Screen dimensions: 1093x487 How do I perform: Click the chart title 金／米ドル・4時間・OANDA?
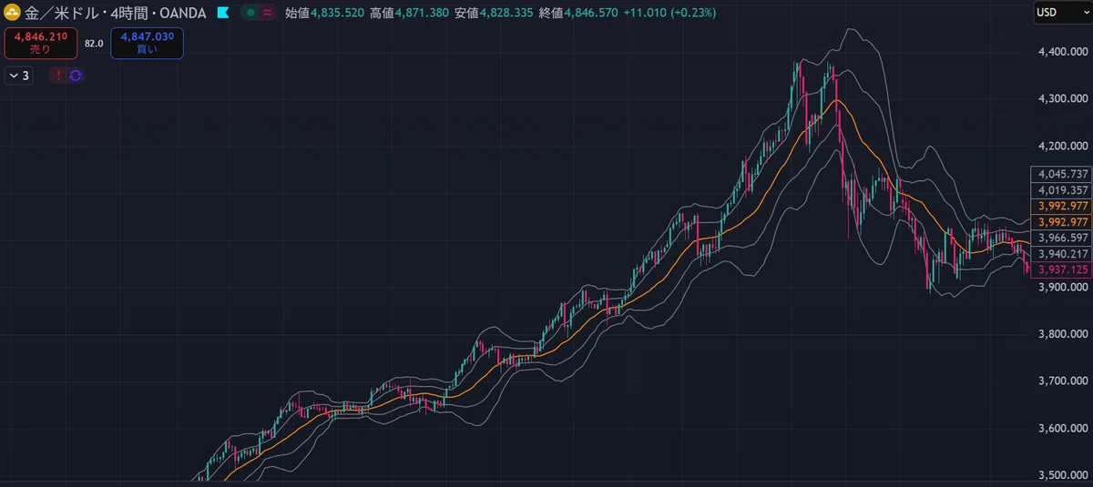click(116, 14)
